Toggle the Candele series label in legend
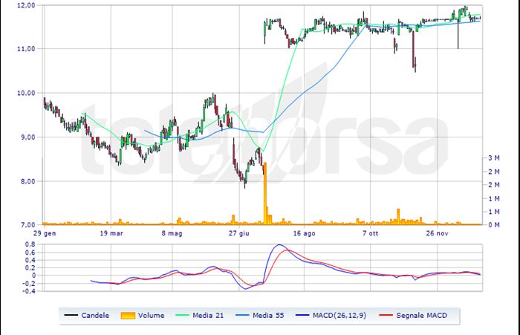The width and height of the screenshot is (520, 335). click(96, 316)
